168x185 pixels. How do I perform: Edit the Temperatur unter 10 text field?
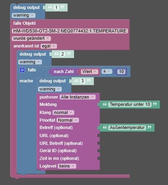[x=130, y=104]
